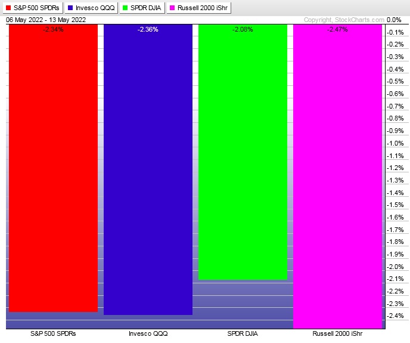Screen dimensions: 410x343
Task: Click the red S&P 500 SPDRs legend swatch
Action: coord(8,8)
